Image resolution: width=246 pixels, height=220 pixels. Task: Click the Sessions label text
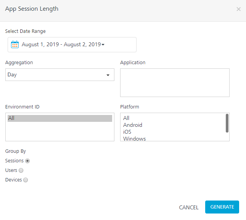(14, 161)
